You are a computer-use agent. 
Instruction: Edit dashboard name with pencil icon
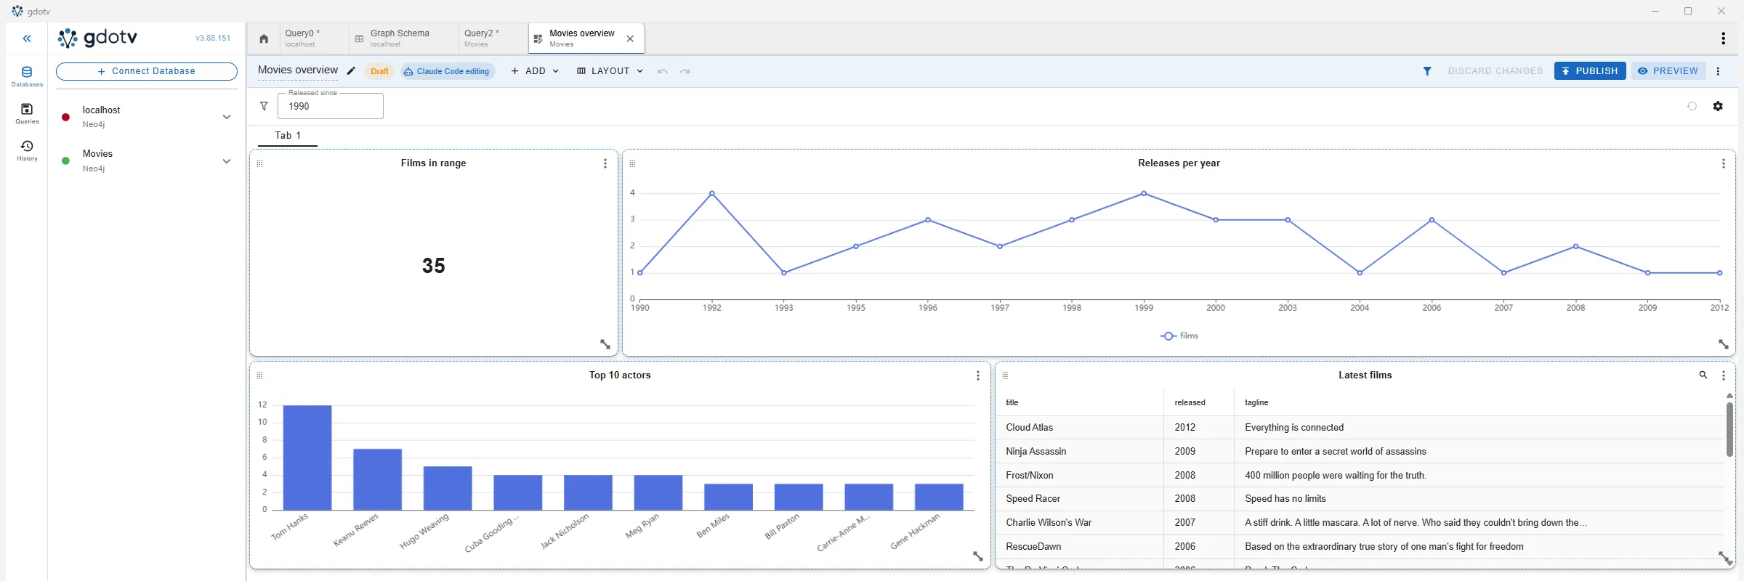coord(351,71)
